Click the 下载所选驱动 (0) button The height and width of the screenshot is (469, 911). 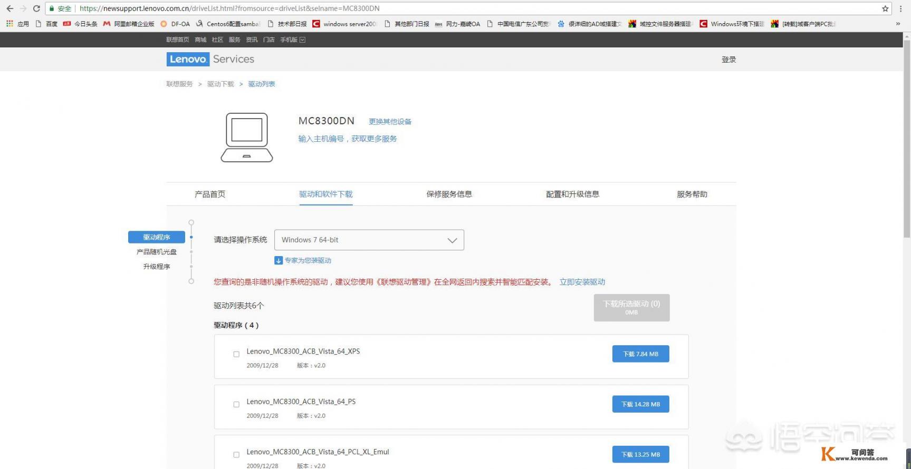pyautogui.click(x=632, y=308)
